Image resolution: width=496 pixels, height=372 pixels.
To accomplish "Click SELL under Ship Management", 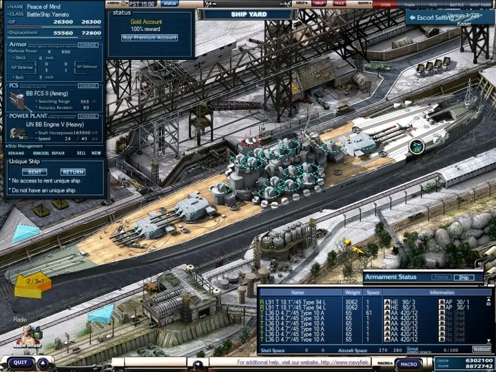I will (81, 153).
